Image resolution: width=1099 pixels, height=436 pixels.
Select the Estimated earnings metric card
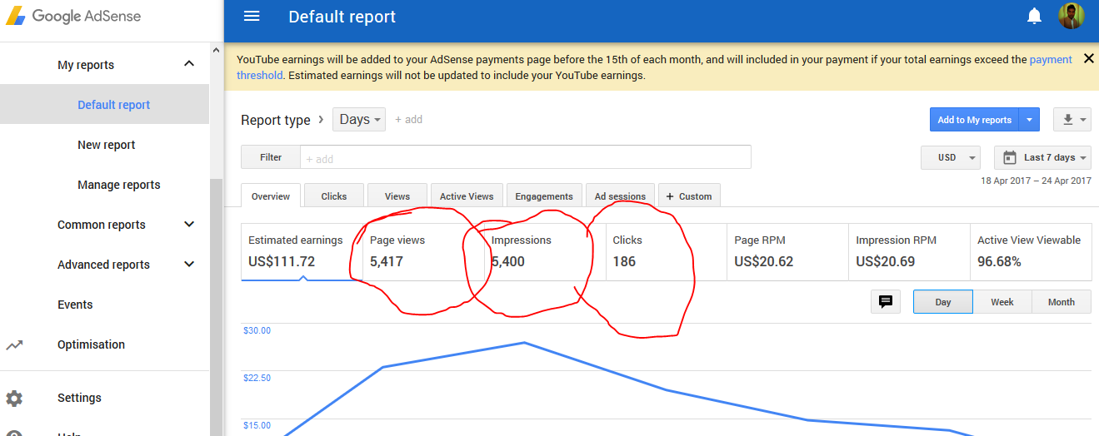click(302, 251)
